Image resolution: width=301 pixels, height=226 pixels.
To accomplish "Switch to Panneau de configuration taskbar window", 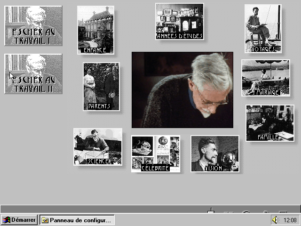I will [77, 220].
